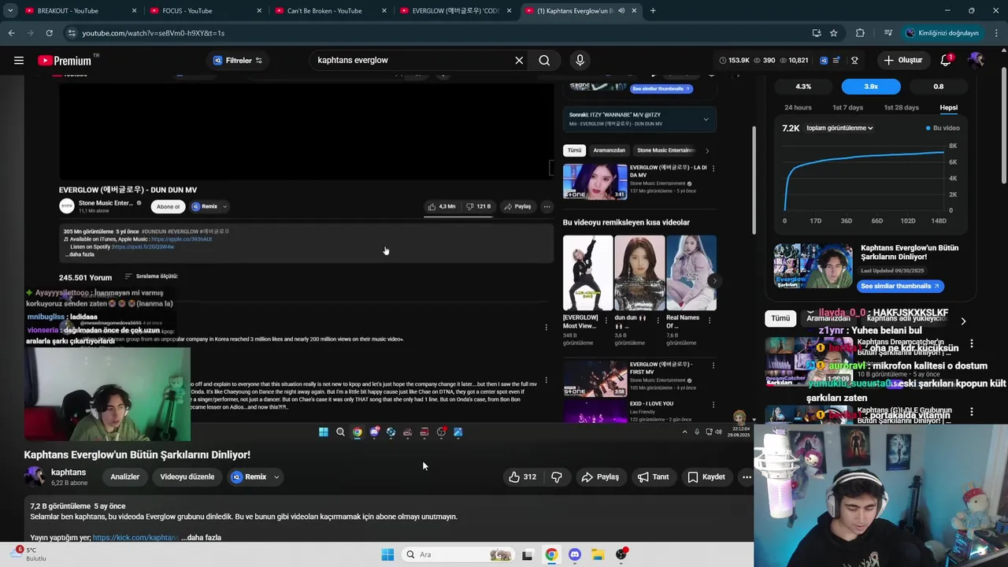Open the Analizler button
Screen dimensions: 1008x567
pos(124,476)
